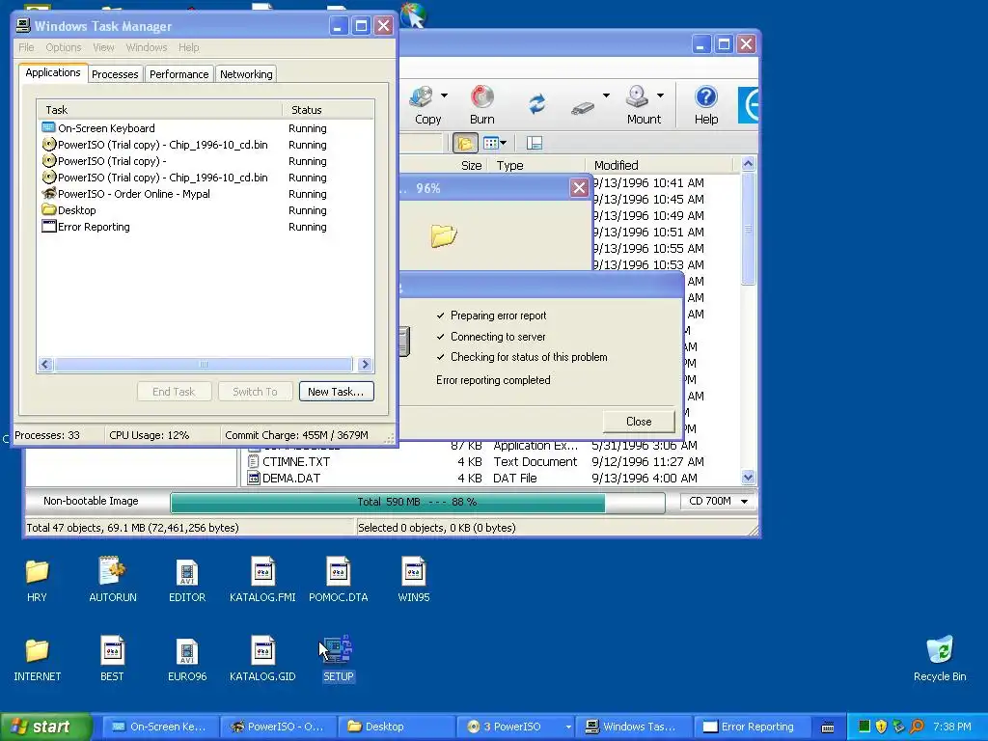Click the view mode grid icon in PowerISO
988x741 pixels.
click(491, 143)
